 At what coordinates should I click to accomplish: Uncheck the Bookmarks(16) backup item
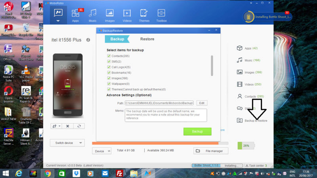pyautogui.click(x=109, y=72)
